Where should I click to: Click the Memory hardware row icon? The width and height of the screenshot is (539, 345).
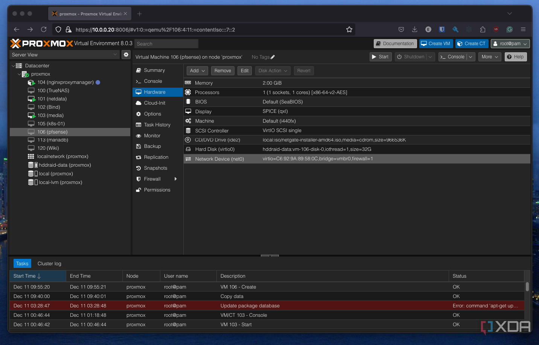(188, 83)
